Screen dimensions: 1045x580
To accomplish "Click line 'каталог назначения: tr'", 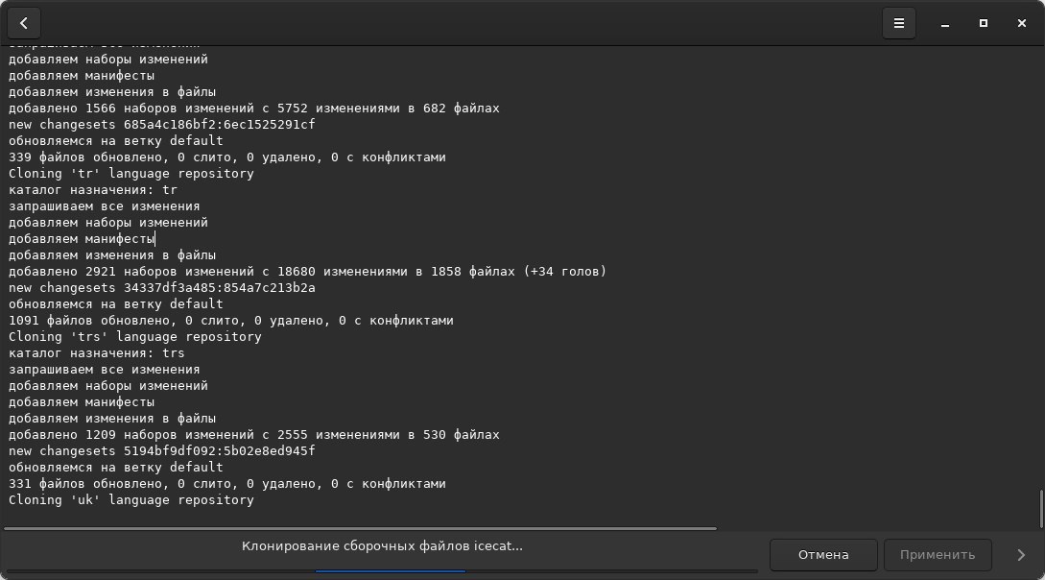I will point(93,190).
